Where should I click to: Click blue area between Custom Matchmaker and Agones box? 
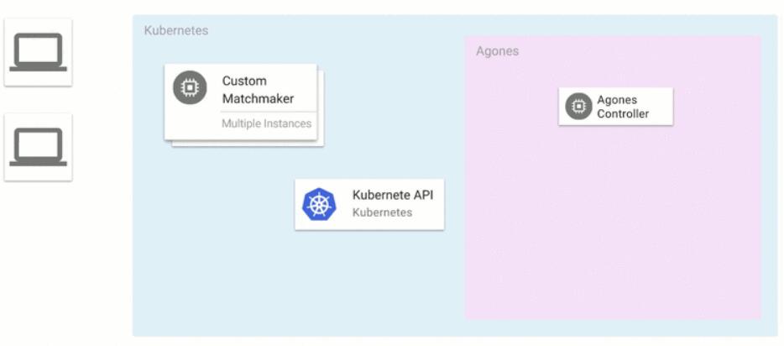395,101
